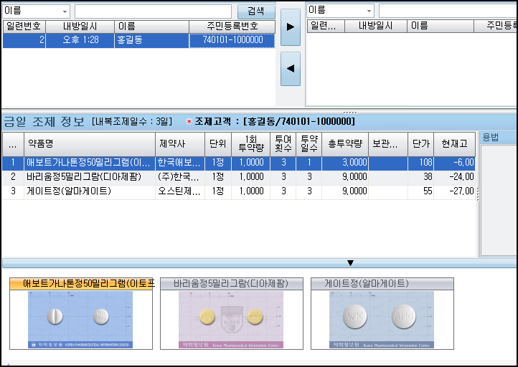The width and height of the screenshot is (518, 367).
Task: Click the left search text field
Action: (154, 11)
